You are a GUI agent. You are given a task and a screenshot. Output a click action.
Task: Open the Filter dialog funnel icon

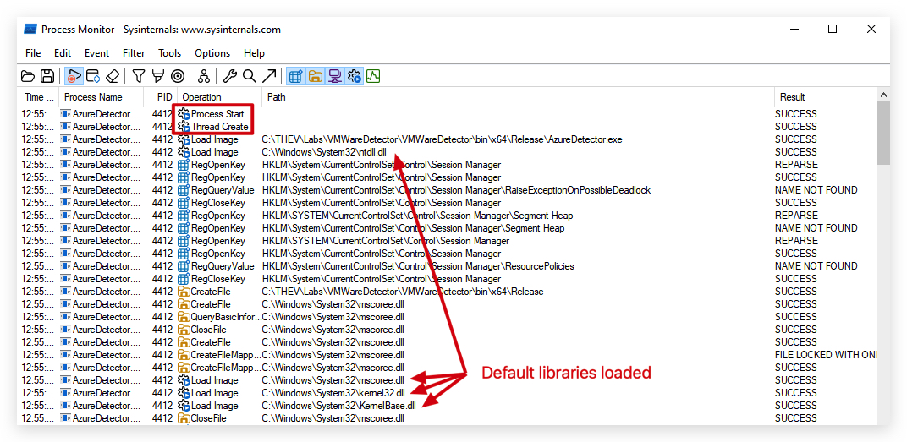(x=138, y=76)
